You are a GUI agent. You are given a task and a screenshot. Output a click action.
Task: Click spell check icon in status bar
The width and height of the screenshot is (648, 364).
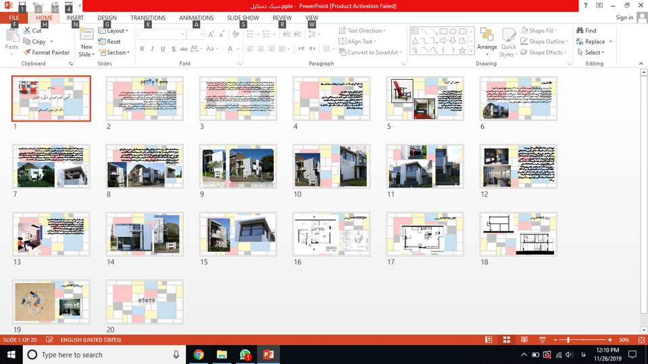(49, 340)
